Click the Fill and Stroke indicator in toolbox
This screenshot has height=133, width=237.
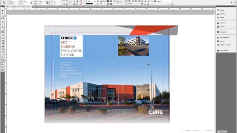(3, 61)
